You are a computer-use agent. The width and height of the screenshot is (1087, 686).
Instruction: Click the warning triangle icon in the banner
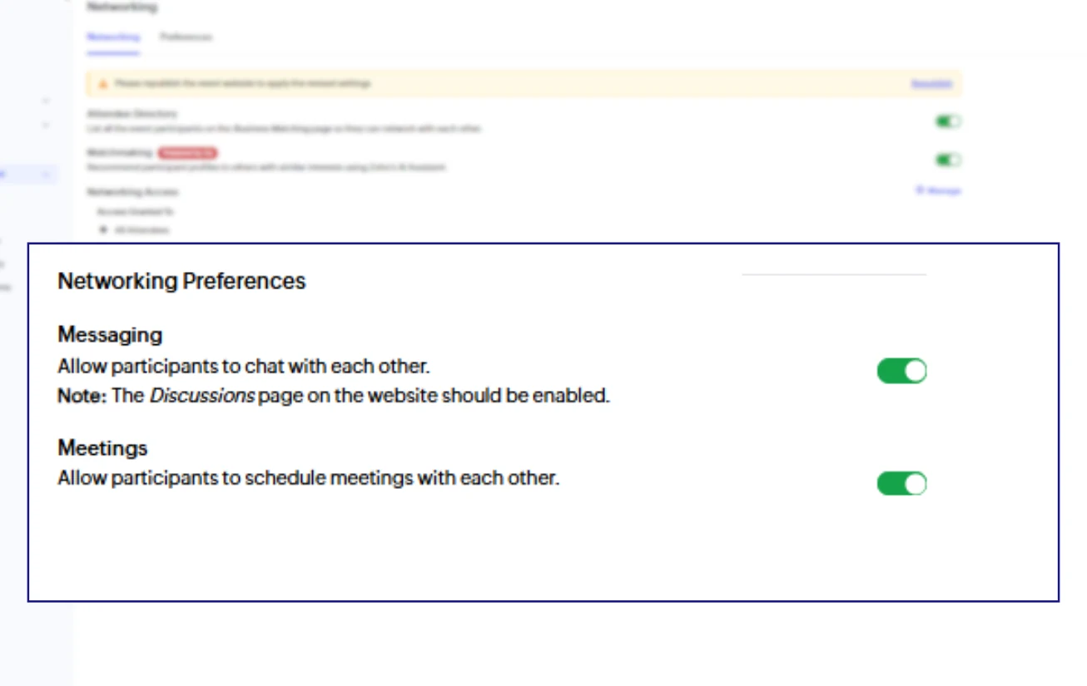tap(103, 84)
